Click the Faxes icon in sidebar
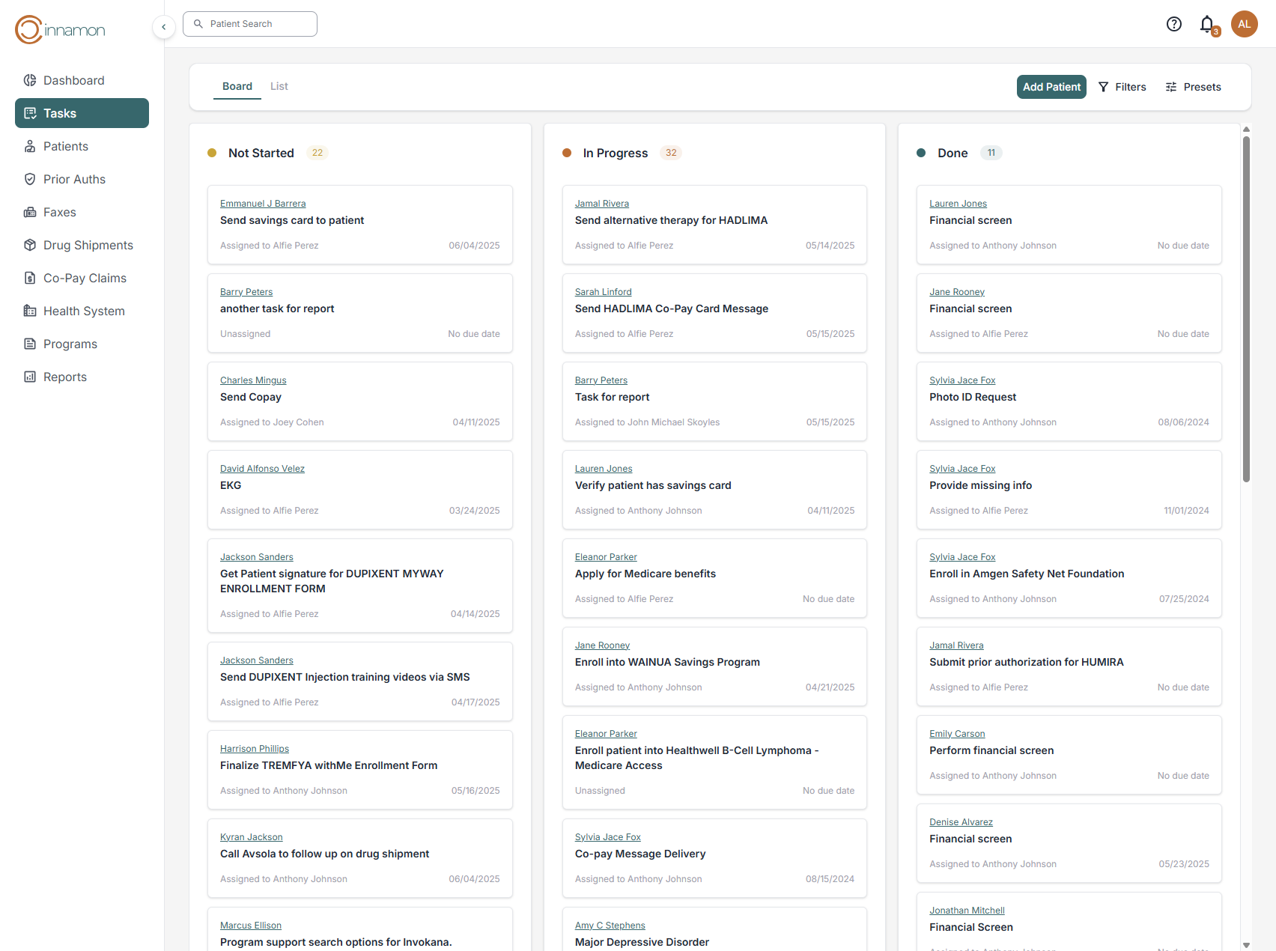This screenshot has width=1276, height=951. tap(30, 212)
